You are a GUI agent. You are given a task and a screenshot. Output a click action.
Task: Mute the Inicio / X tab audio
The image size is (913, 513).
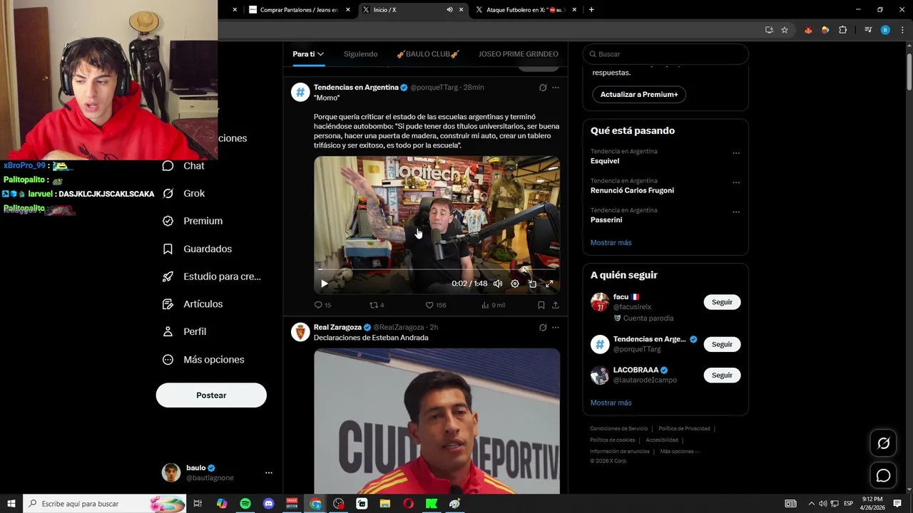(449, 10)
